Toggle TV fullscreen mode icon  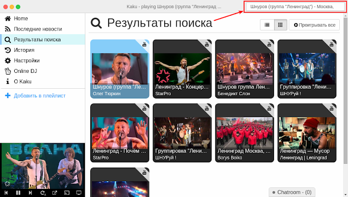pos(79,193)
